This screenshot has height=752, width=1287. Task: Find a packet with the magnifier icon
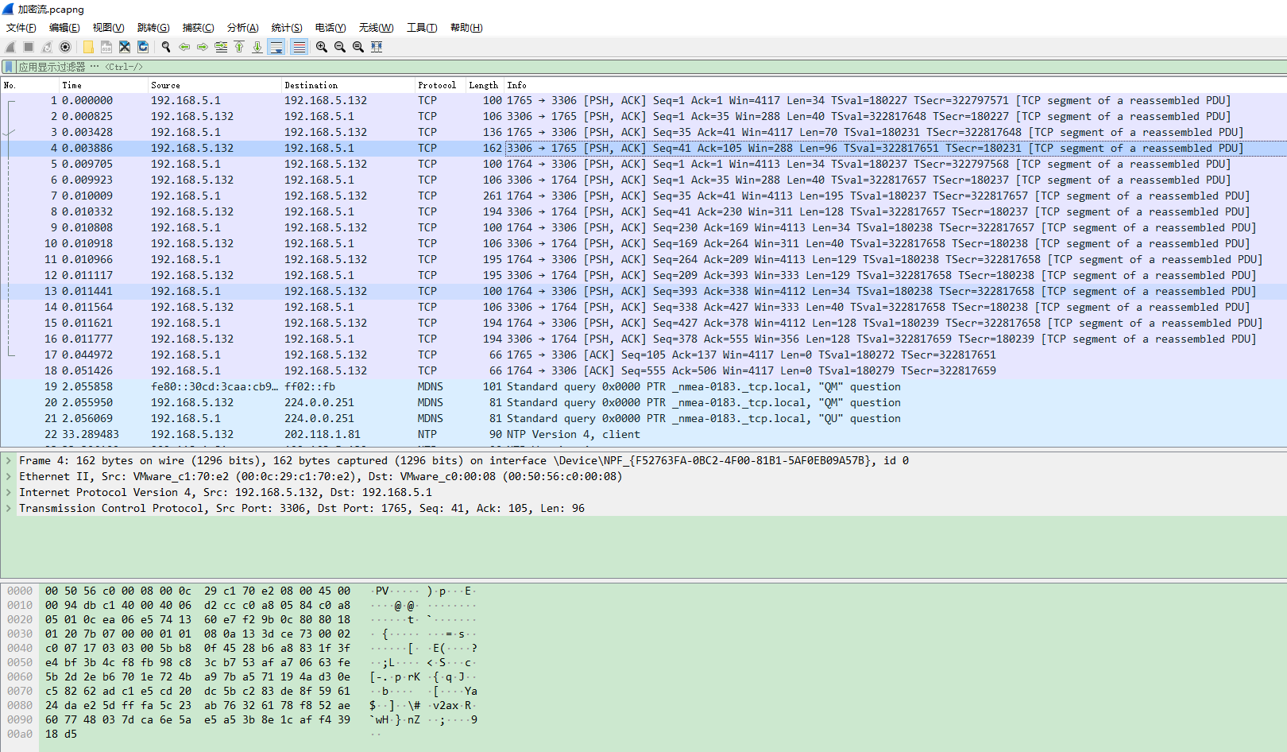point(166,47)
